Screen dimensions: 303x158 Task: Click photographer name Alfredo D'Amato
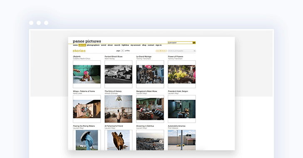(111, 94)
